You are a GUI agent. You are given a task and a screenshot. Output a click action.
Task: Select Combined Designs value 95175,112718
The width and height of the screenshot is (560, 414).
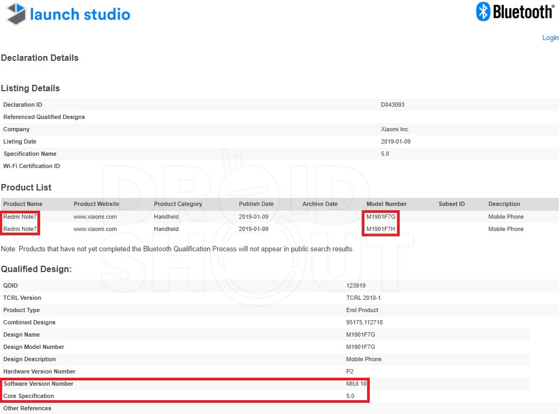364,322
